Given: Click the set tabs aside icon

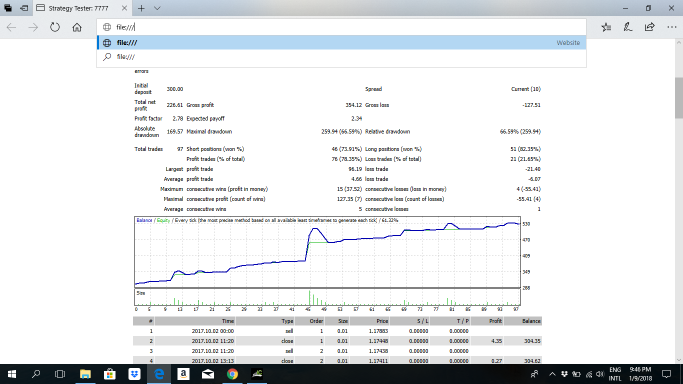Looking at the screenshot, I should tap(24, 8).
